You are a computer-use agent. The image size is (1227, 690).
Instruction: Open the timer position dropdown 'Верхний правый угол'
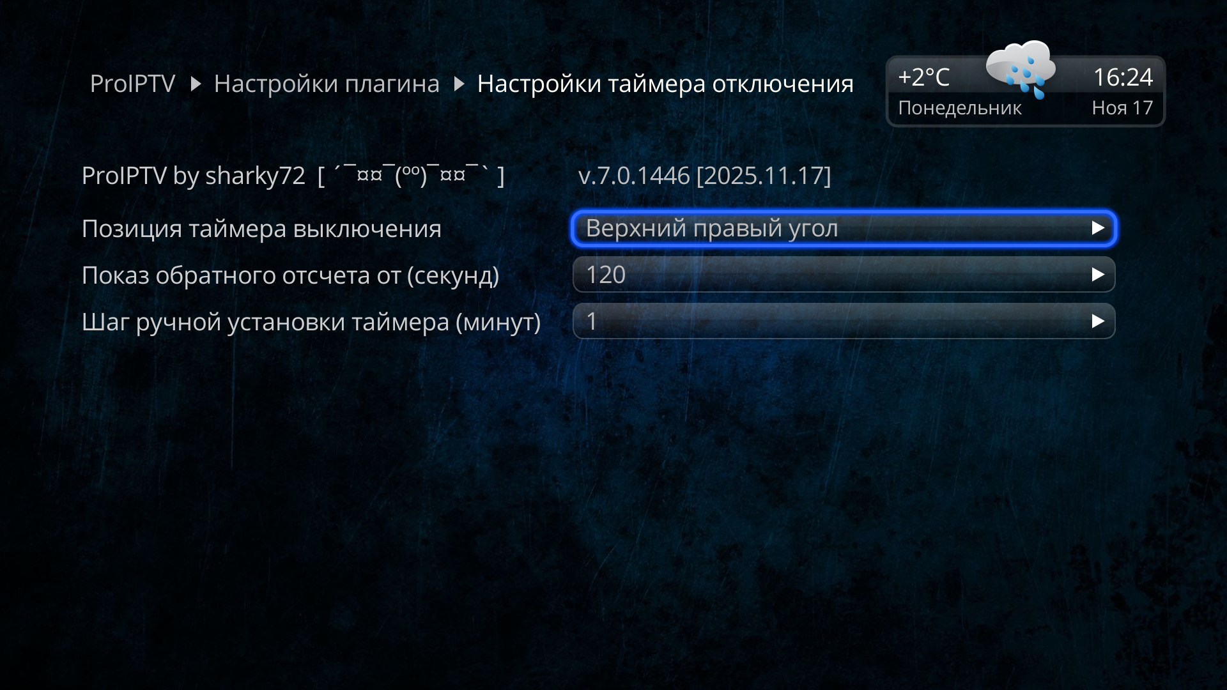coord(844,228)
